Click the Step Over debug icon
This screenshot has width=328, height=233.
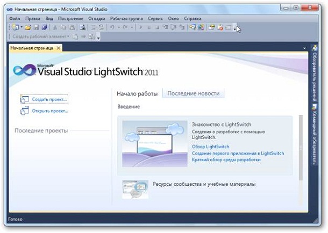point(174,27)
